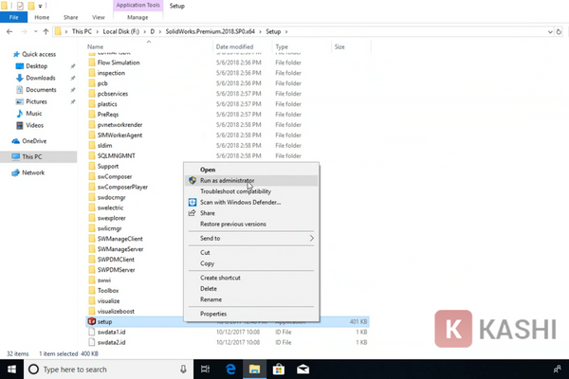Screen dimensions: 569x379
Task: Click Local Disk (F:) breadcrumb
Action: 120,31
